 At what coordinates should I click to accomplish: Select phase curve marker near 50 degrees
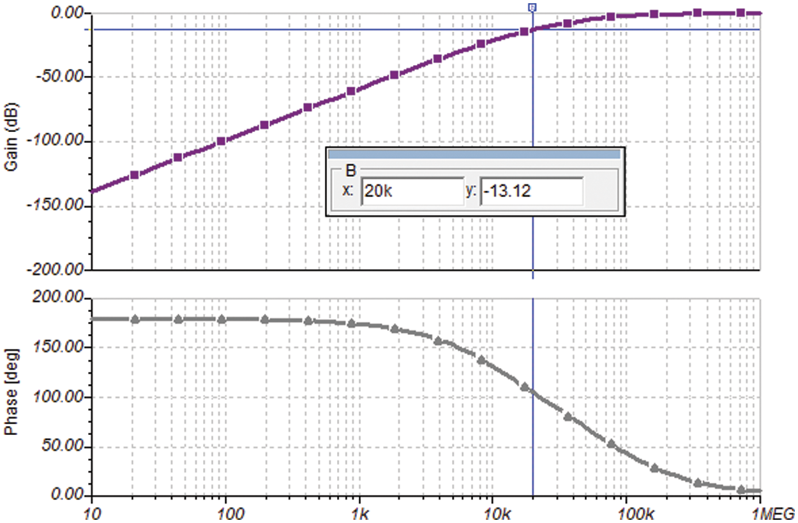(611, 444)
